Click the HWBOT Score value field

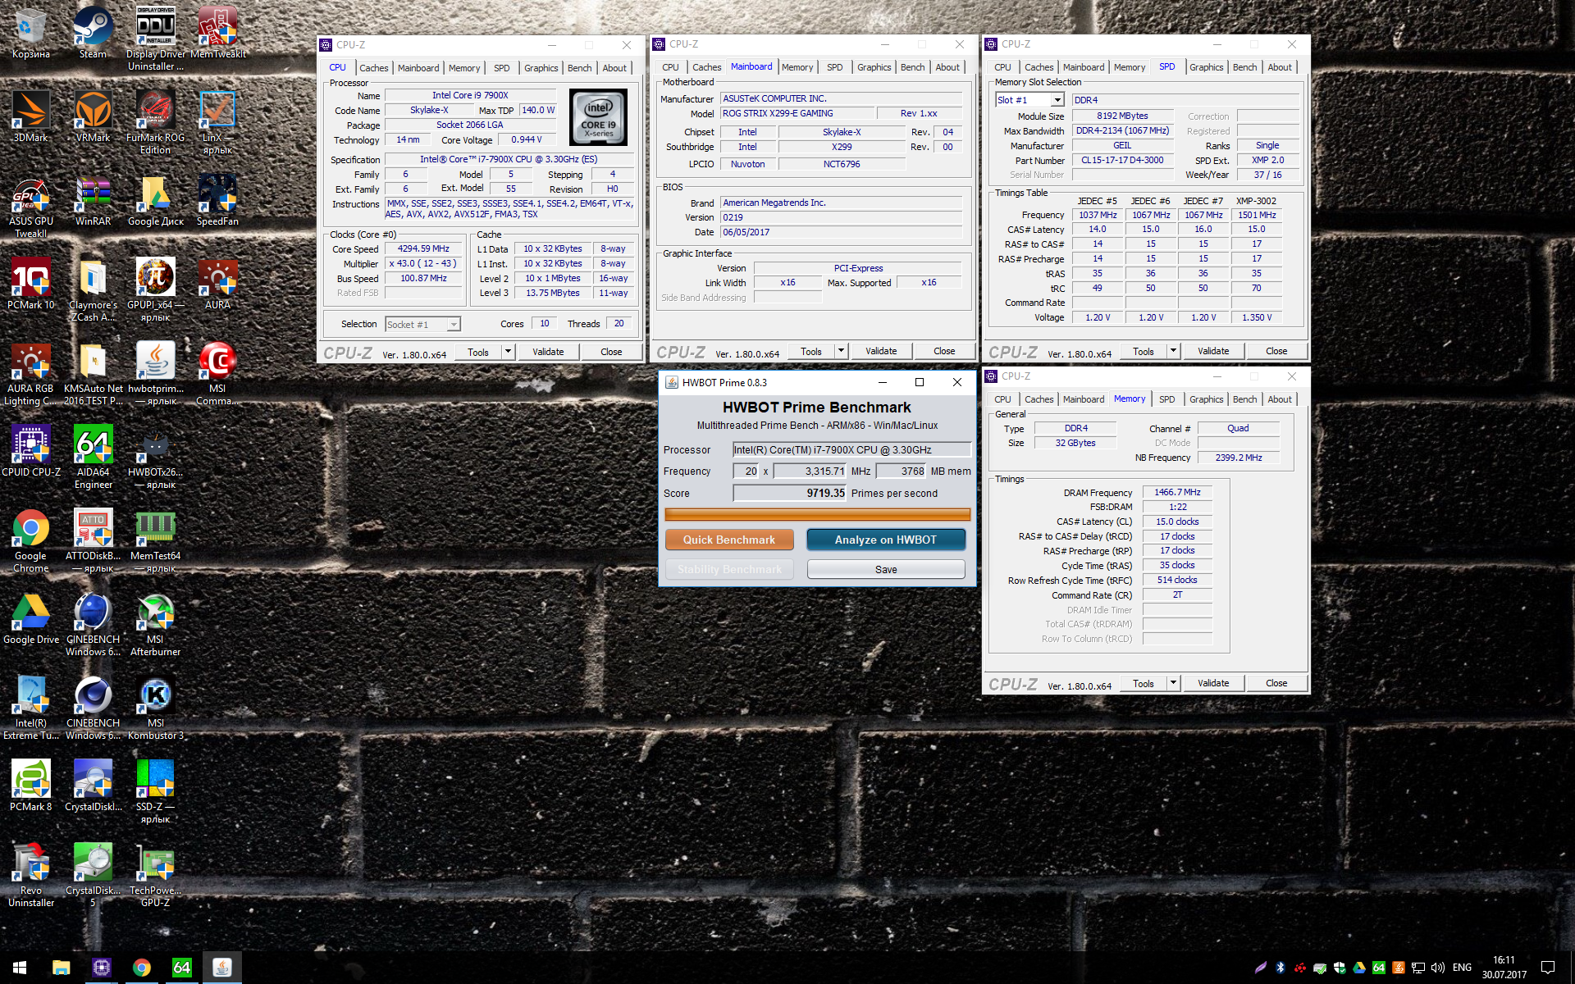789,493
